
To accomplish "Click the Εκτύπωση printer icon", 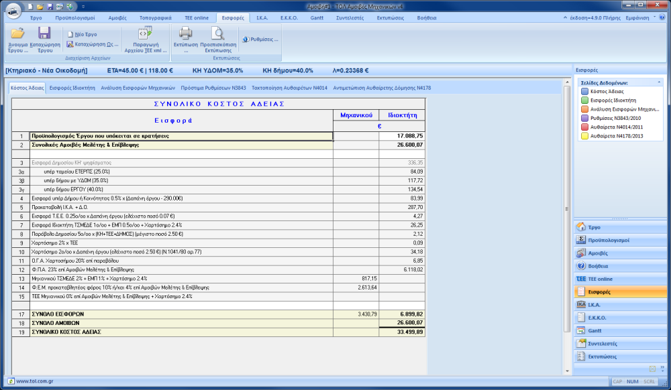I will (186, 40).
